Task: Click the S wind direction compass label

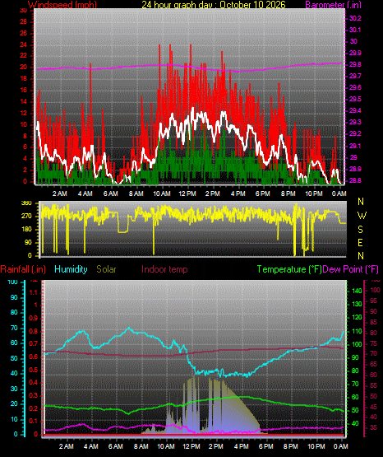Action: pyautogui.click(x=360, y=230)
